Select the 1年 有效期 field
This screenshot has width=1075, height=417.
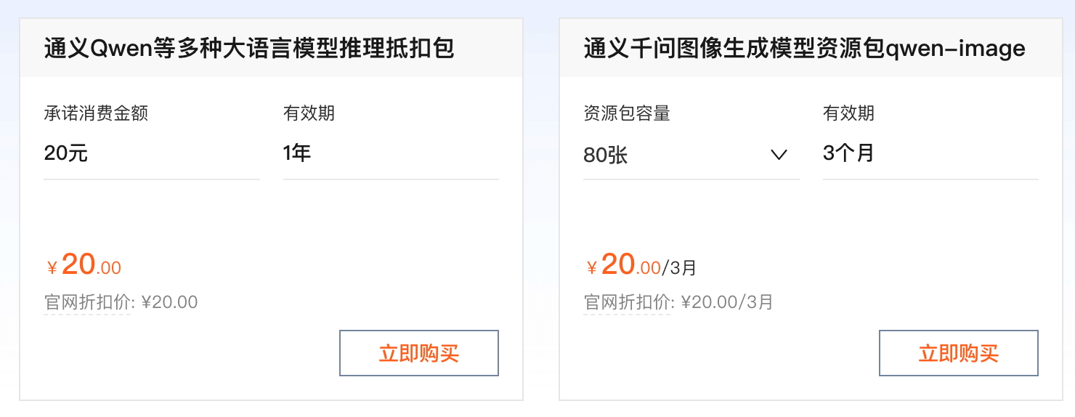(x=390, y=153)
